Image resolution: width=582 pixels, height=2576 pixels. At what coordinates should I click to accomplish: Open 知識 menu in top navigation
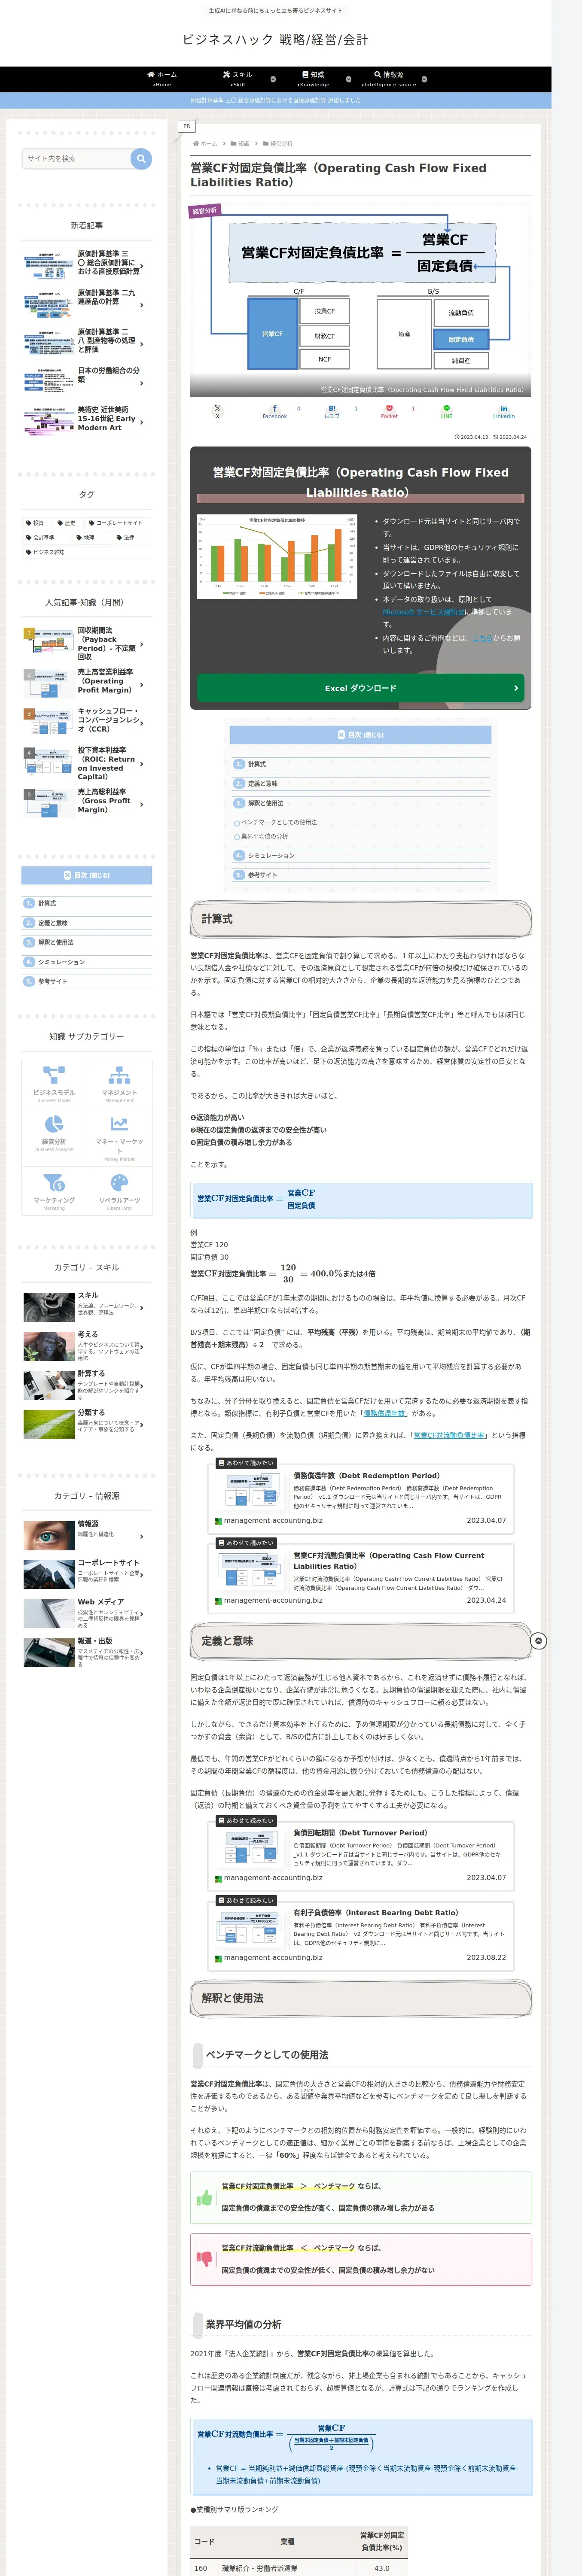[313, 79]
